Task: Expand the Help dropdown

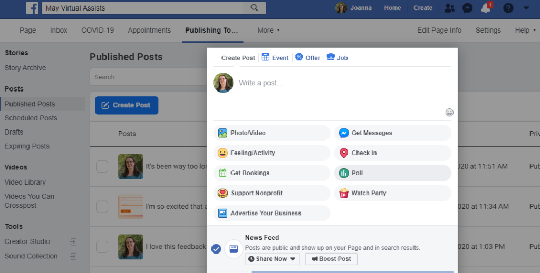Action: (x=525, y=30)
